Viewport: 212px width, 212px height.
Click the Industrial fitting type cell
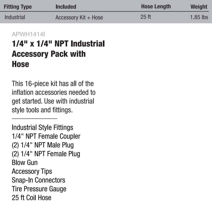15,17
